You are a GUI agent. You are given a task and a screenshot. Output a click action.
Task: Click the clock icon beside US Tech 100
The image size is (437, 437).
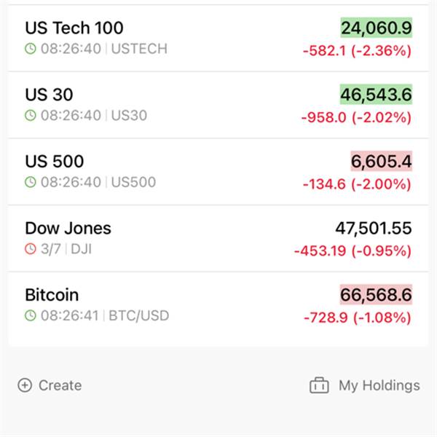click(x=31, y=49)
